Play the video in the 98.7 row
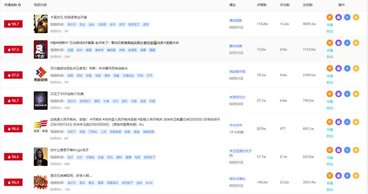This screenshot has width=368, height=194. pos(347,17)
